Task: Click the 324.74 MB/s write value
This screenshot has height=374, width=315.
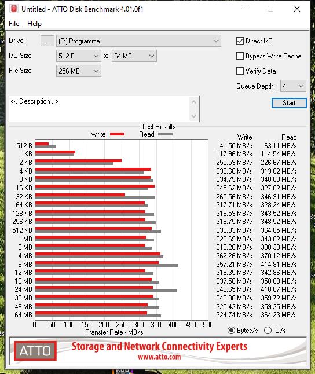Action: pyautogui.click(x=234, y=315)
